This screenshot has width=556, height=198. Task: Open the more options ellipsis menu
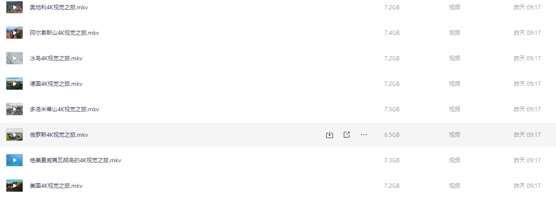(x=364, y=135)
